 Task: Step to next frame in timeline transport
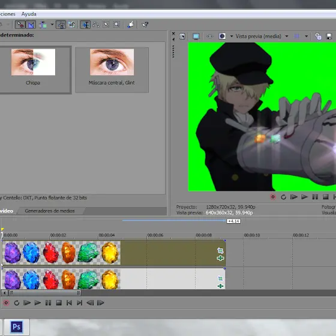[x=101, y=303]
